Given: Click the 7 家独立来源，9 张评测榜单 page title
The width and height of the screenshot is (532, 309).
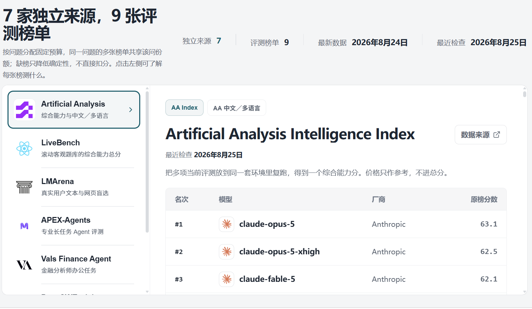Looking at the screenshot, I should click(x=80, y=25).
